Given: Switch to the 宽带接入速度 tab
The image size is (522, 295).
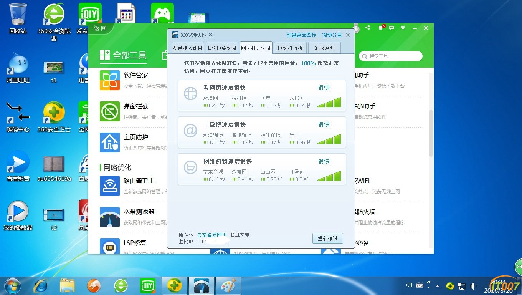Looking at the screenshot, I should point(188,48).
